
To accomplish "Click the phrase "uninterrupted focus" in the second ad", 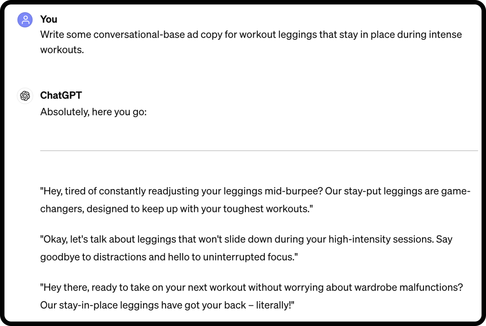I will pos(248,257).
